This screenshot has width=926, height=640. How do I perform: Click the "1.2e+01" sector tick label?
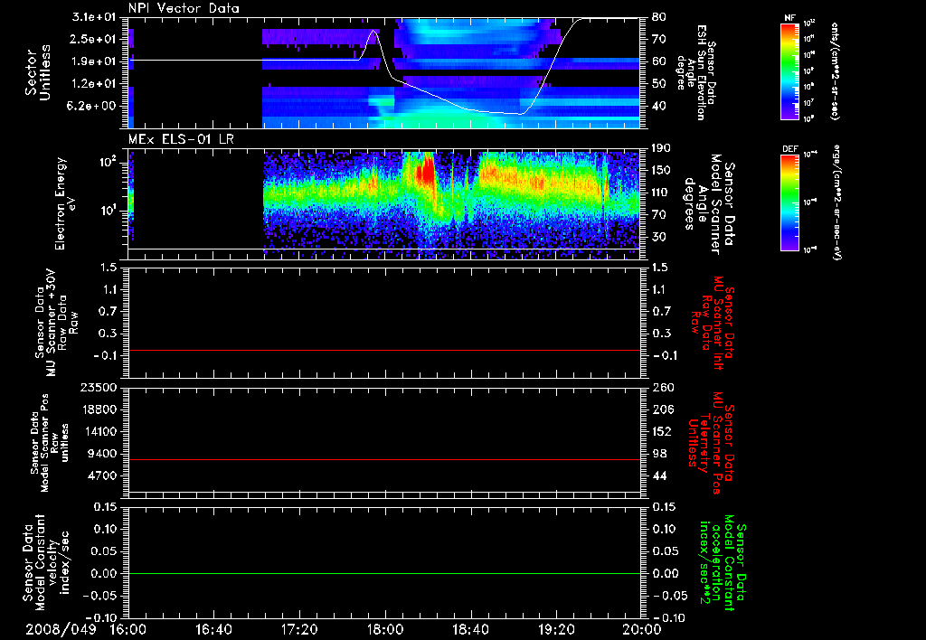pos(95,84)
